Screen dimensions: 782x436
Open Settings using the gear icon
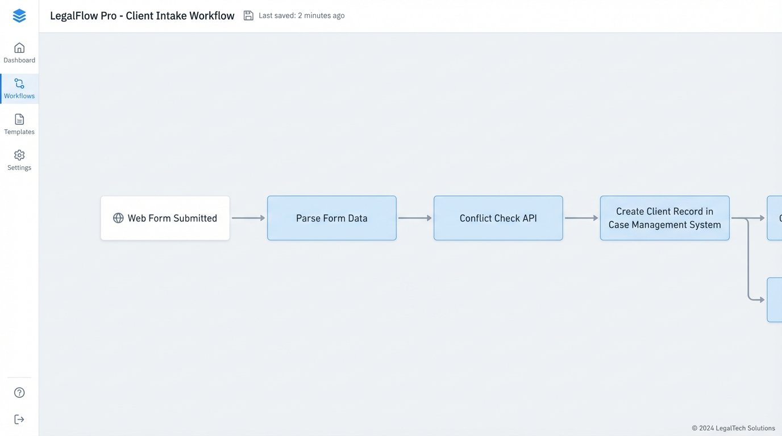coord(19,155)
